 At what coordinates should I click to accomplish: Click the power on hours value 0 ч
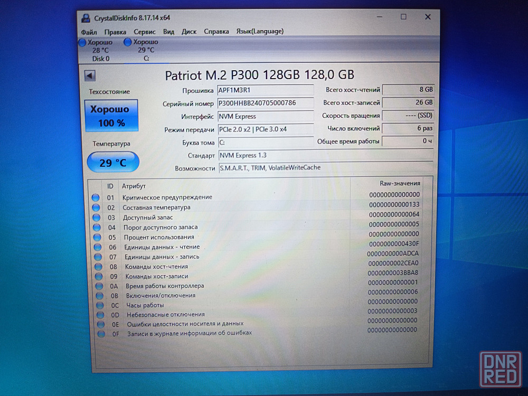[408, 141]
